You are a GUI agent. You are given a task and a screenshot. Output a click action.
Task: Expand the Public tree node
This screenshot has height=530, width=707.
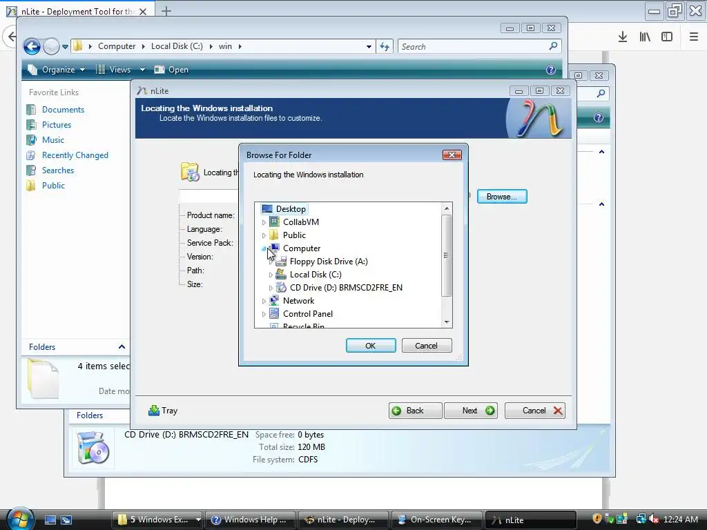[264, 235]
